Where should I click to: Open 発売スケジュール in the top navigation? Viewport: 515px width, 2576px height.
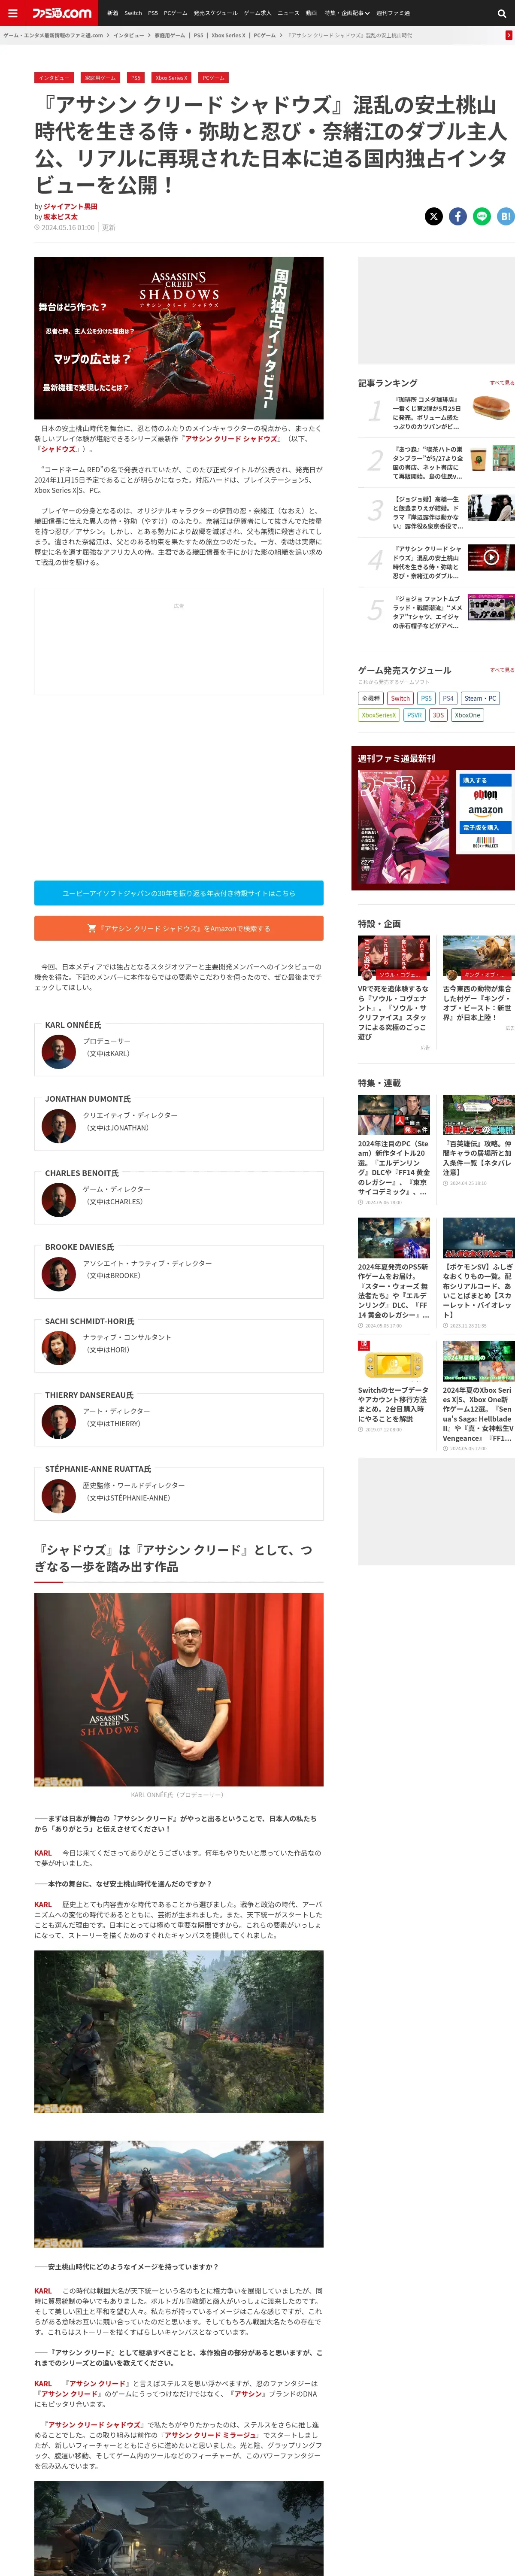(215, 13)
